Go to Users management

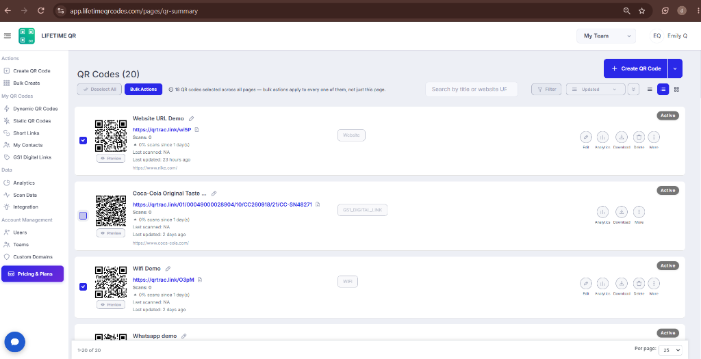20,232
